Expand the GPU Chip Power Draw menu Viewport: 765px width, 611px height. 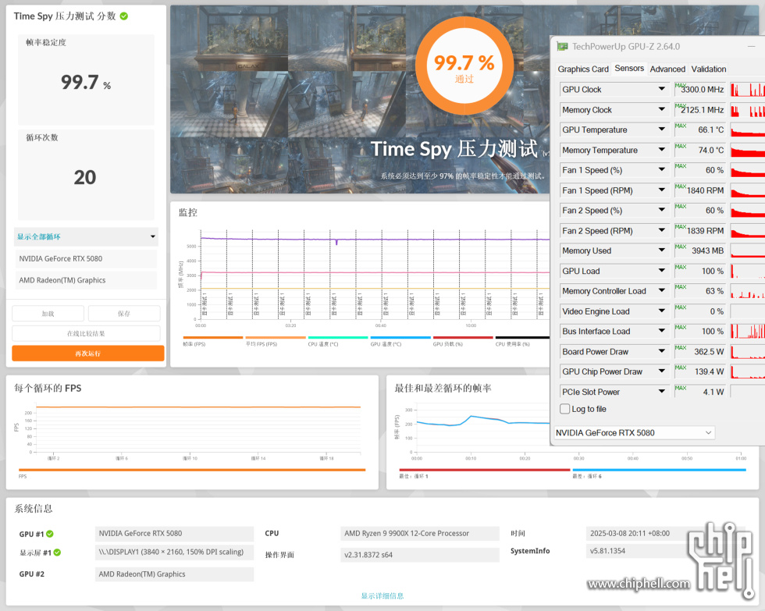[x=662, y=371]
